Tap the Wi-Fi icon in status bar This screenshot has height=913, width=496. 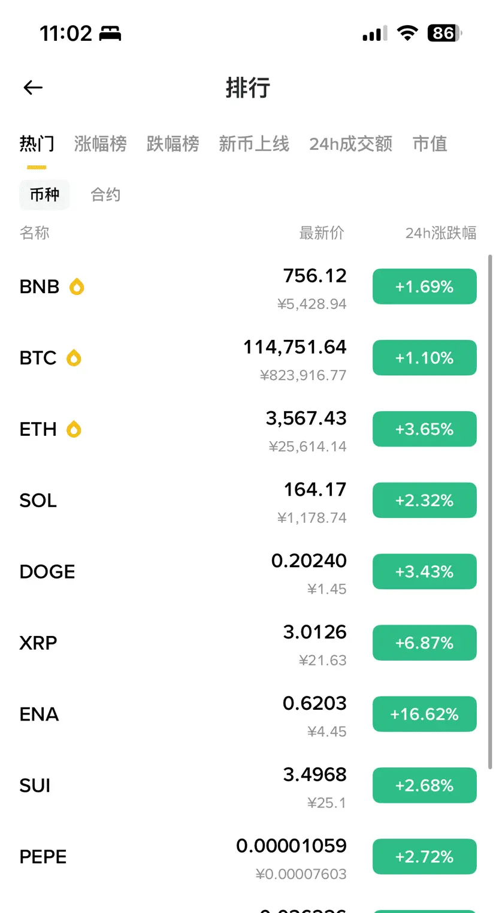407,33
